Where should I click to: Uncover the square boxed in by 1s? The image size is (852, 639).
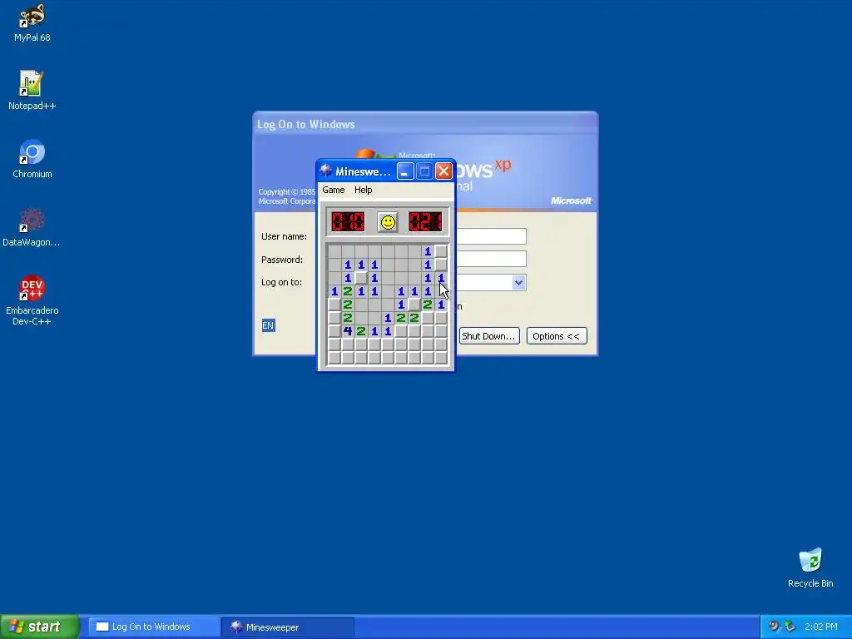[x=361, y=278]
